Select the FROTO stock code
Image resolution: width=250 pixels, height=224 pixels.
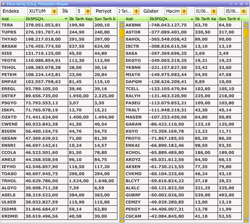tap(133, 138)
